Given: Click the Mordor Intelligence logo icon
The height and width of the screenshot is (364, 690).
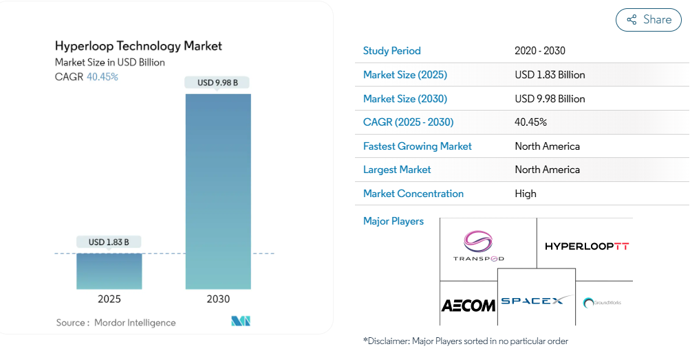Looking at the screenshot, I should [x=241, y=321].
